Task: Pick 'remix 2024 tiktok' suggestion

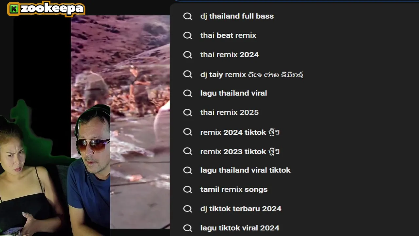Action: (x=295, y=132)
